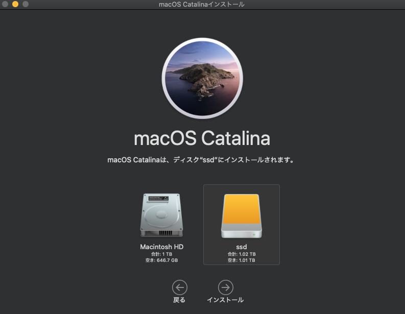Click the macOS Catalina heading
Viewport: 405px width, 314px height.
[x=202, y=138]
